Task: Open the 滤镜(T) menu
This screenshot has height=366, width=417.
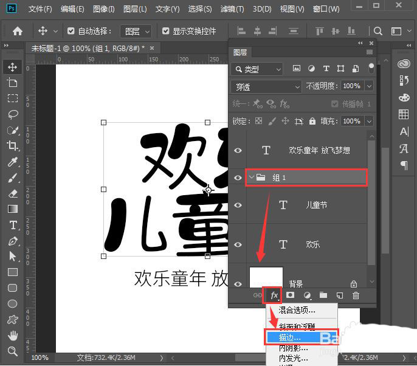Action: (x=232, y=9)
